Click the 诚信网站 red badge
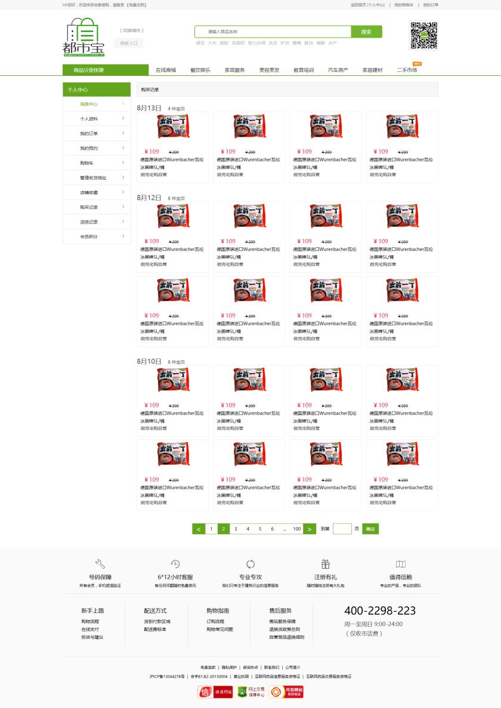Screen dimensions: 501x708 [215, 691]
